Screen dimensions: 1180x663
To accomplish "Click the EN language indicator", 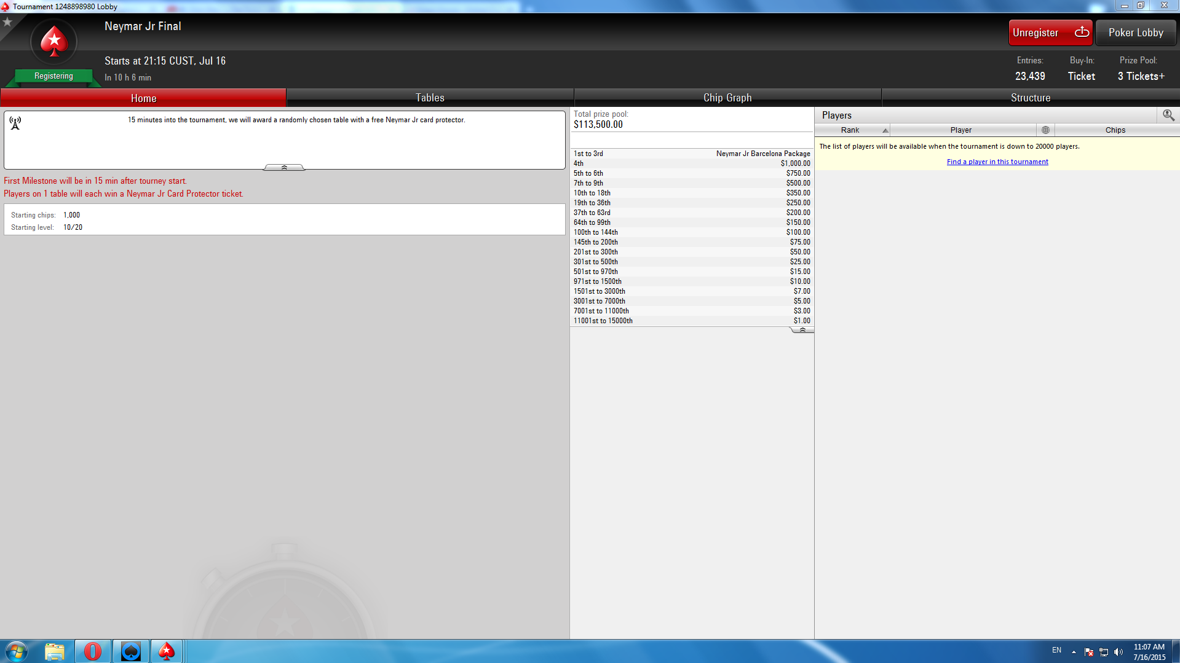I will pyautogui.click(x=1056, y=650).
